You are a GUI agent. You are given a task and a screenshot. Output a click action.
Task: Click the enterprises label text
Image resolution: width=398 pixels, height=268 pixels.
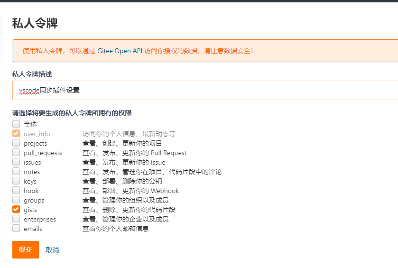coord(40,219)
